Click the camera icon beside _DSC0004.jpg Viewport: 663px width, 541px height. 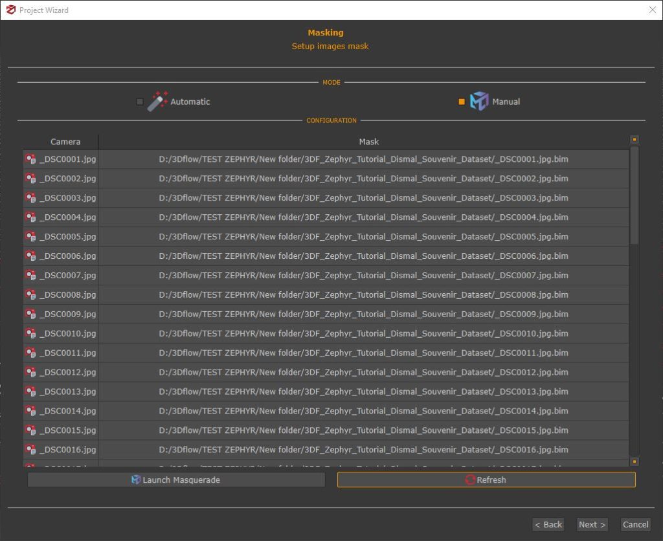point(30,217)
